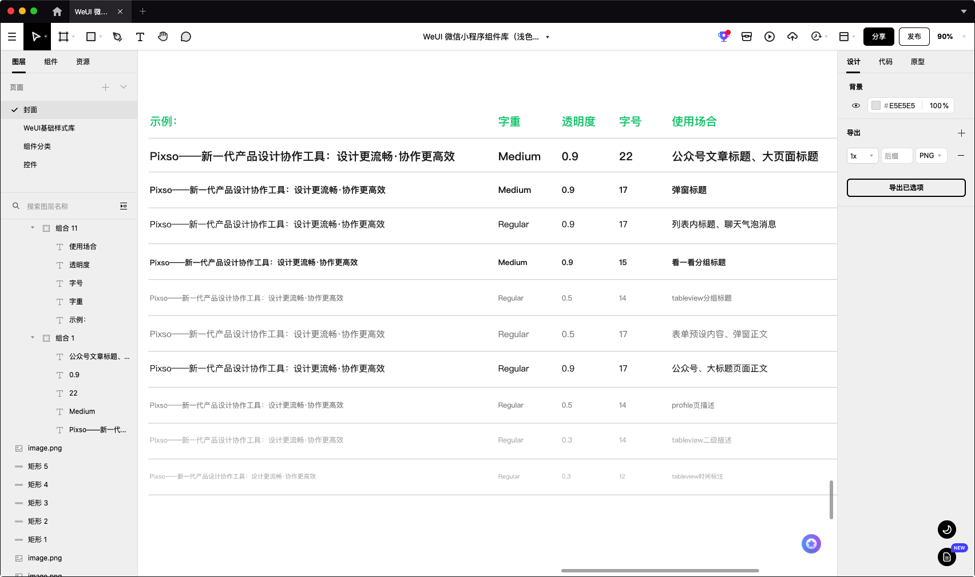Open the purple floating assistant icon

[811, 544]
